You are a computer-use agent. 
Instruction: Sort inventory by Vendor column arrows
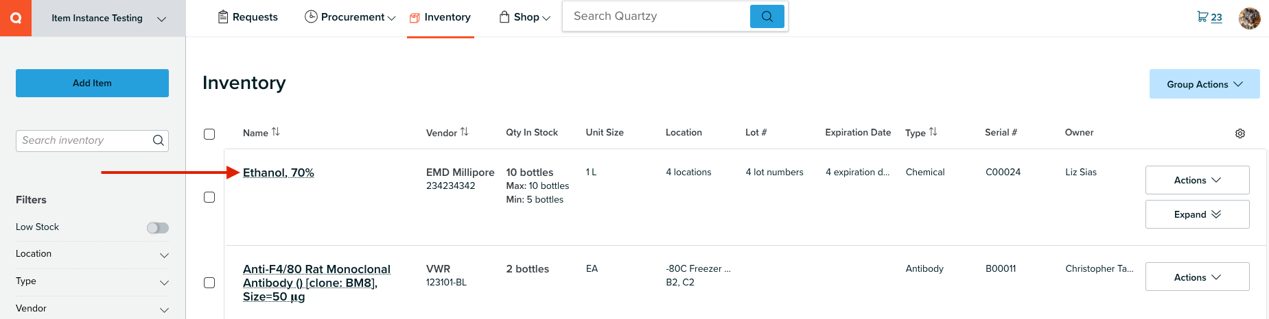465,132
